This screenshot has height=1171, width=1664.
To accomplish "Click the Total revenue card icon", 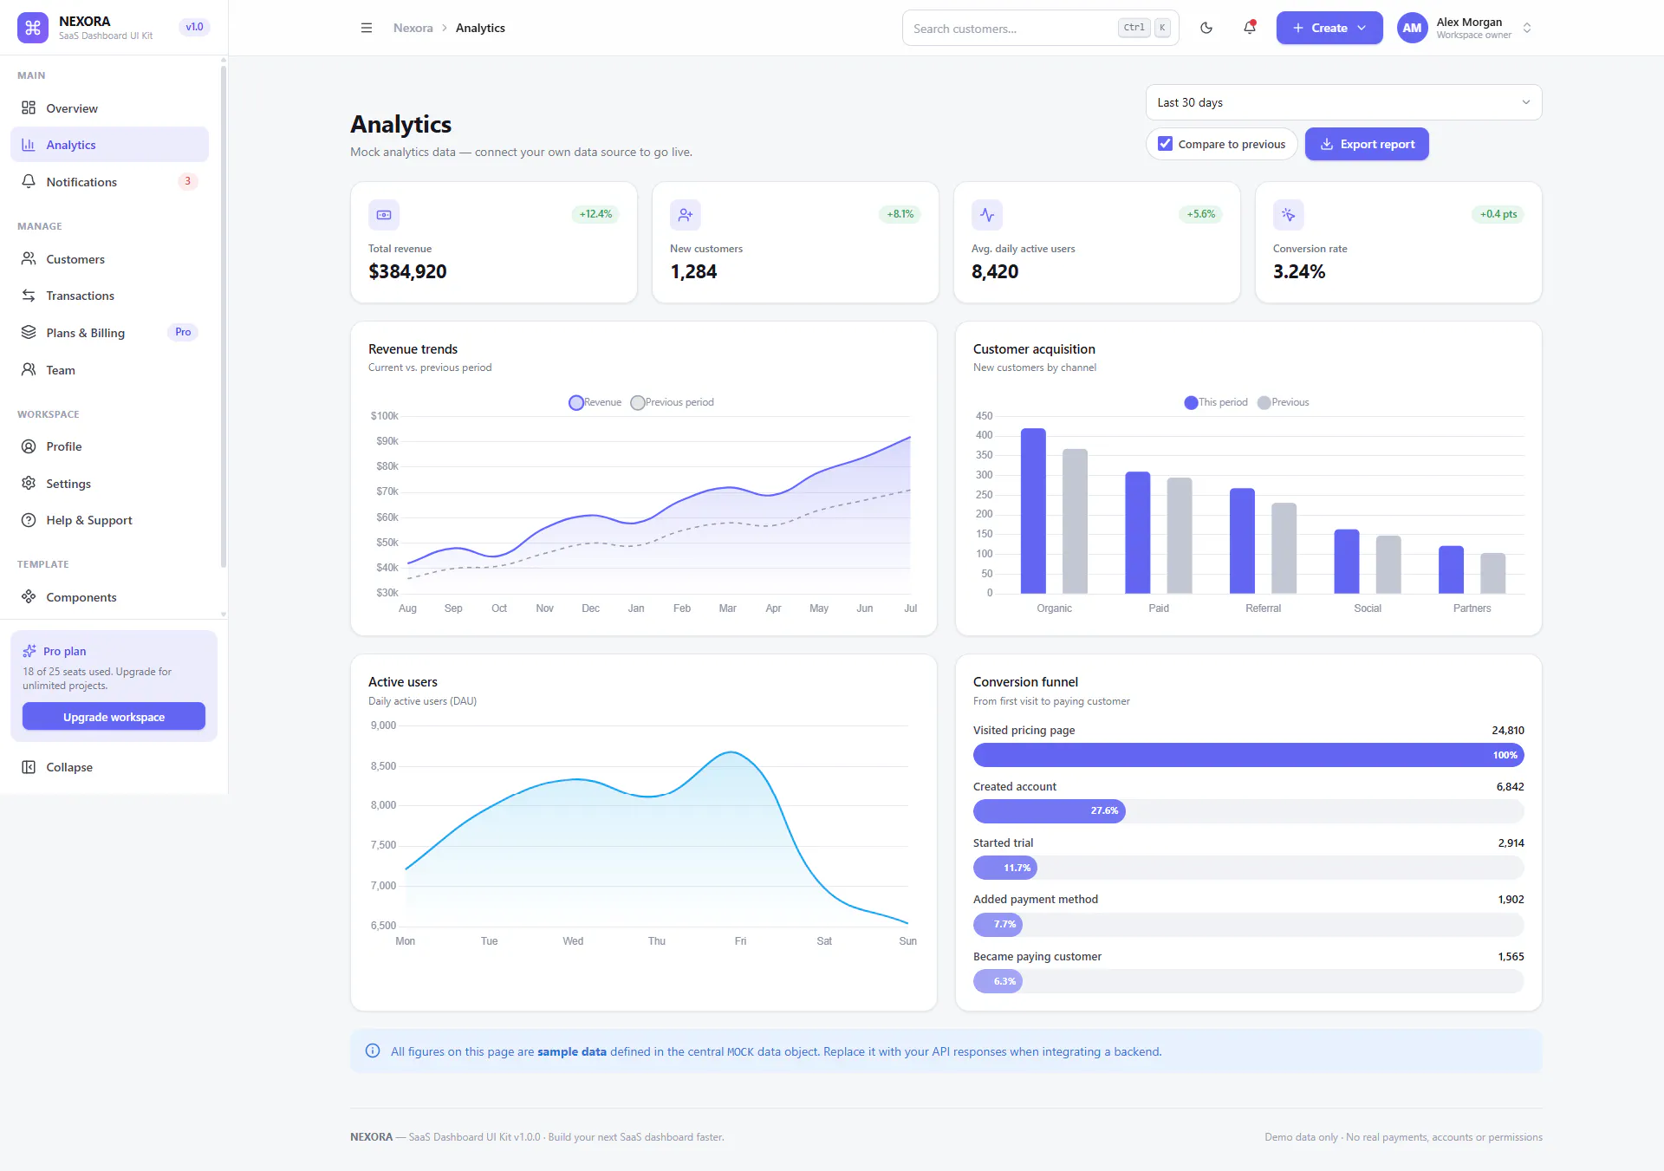I will pos(384,215).
